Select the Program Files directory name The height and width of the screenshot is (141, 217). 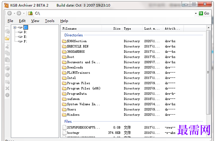click(x=78, y=83)
